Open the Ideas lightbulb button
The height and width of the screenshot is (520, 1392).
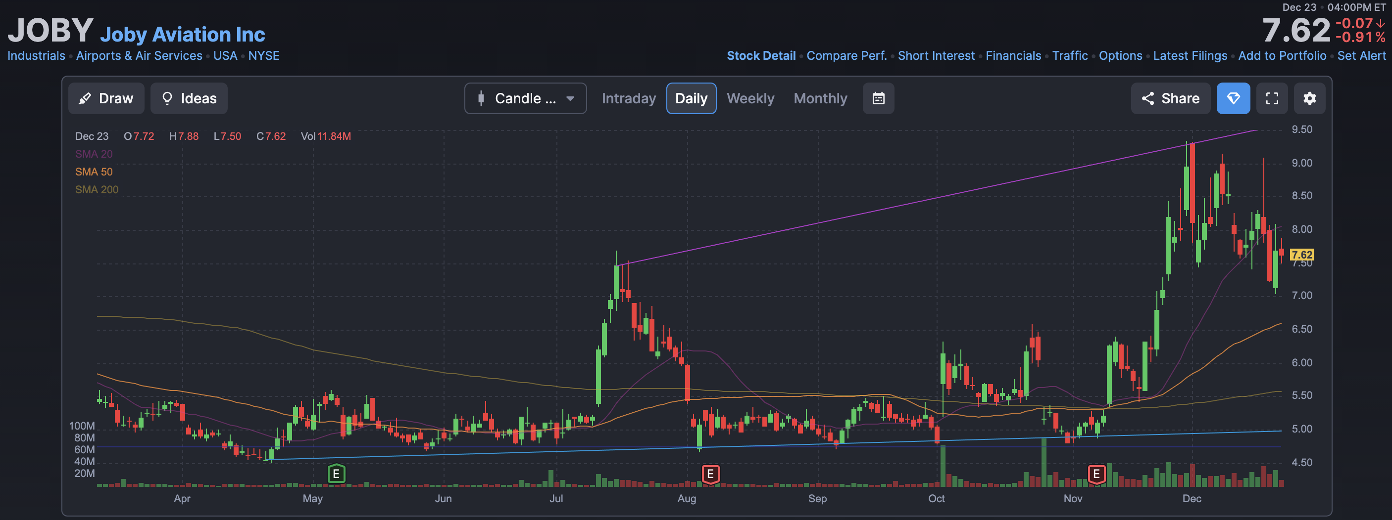pos(189,98)
